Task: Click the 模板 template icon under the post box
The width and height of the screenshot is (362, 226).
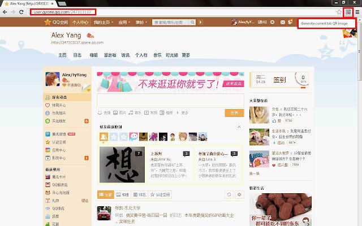Action: tap(162, 113)
